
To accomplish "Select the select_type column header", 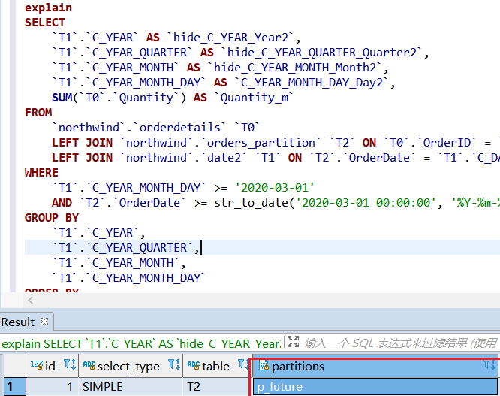I will tap(131, 366).
